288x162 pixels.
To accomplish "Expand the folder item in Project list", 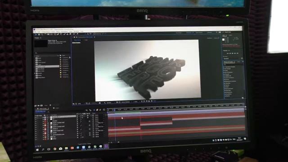I will click(x=35, y=73).
